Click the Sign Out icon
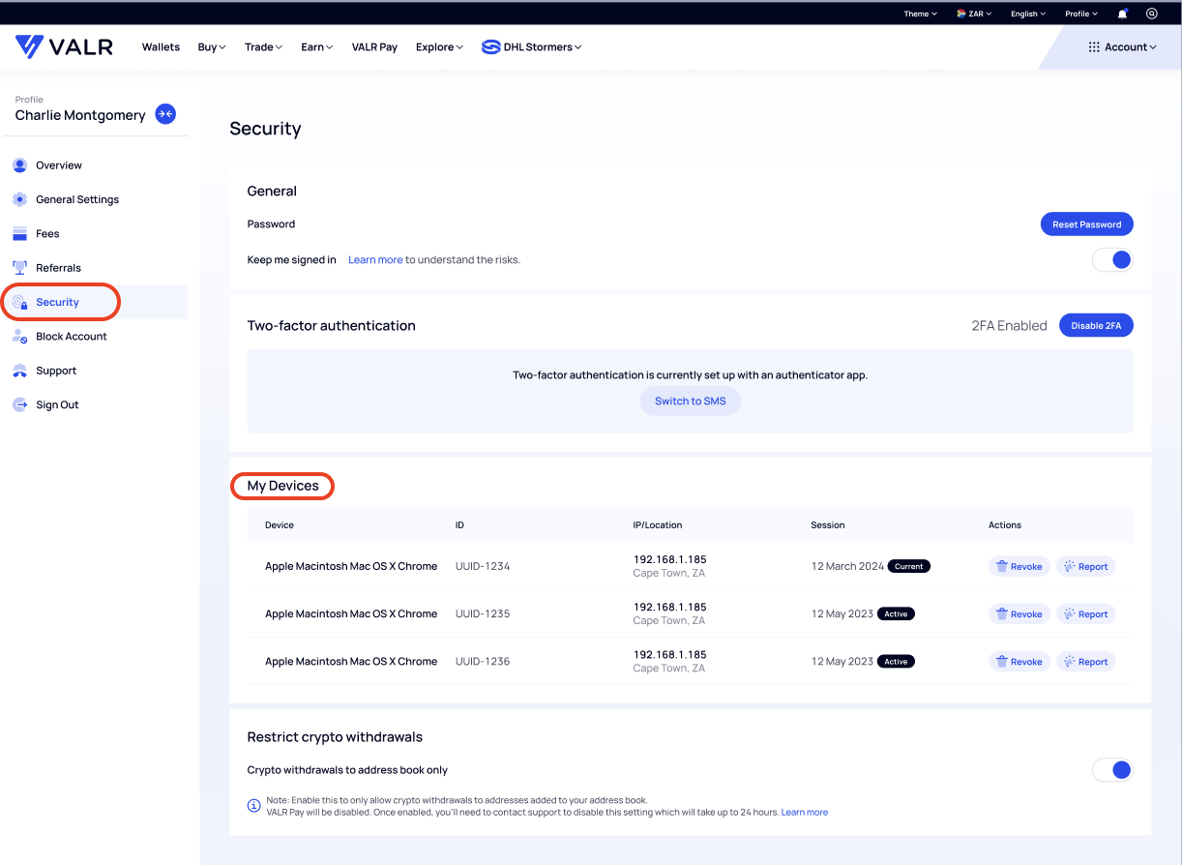This screenshot has width=1182, height=865. (x=19, y=404)
